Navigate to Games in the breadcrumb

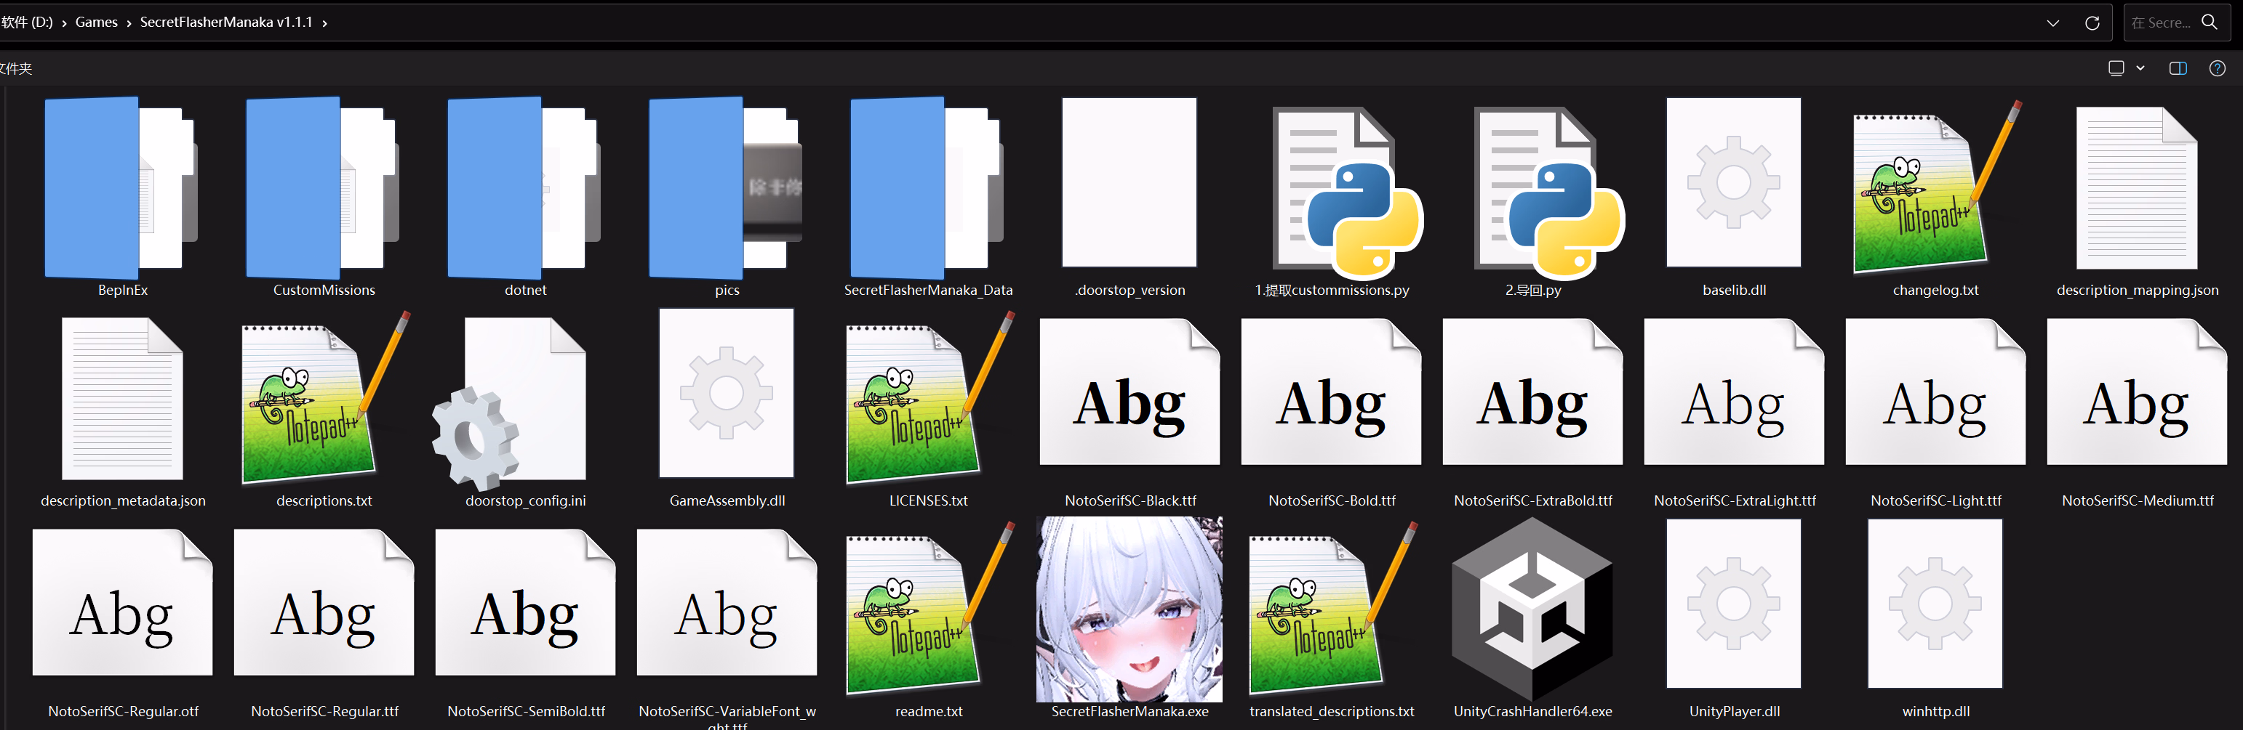(96, 23)
